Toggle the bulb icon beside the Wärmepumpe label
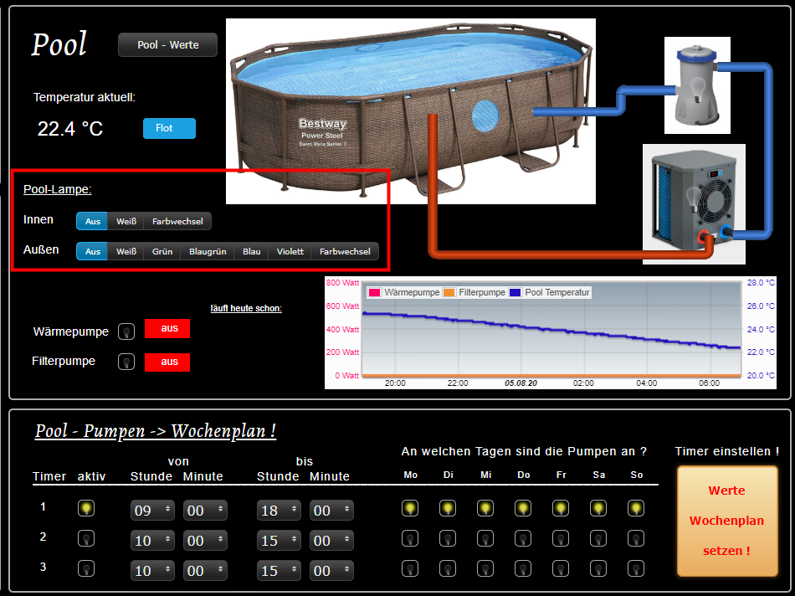 click(126, 331)
